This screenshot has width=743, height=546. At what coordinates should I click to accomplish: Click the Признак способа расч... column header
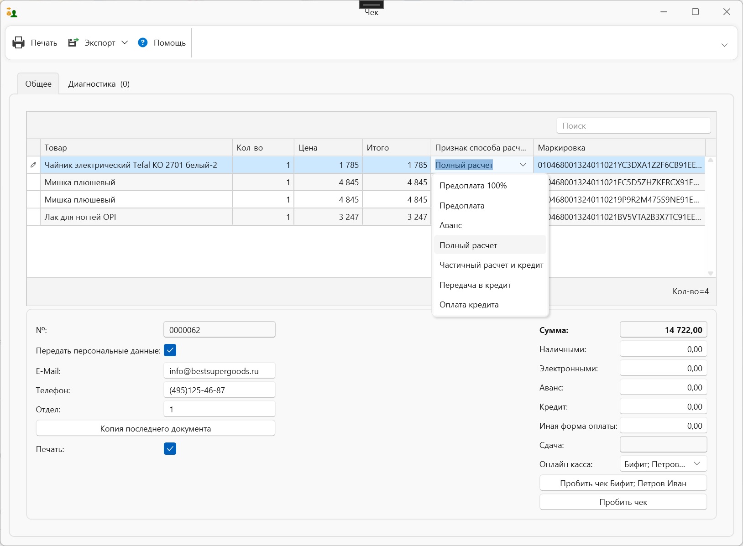tap(482, 147)
